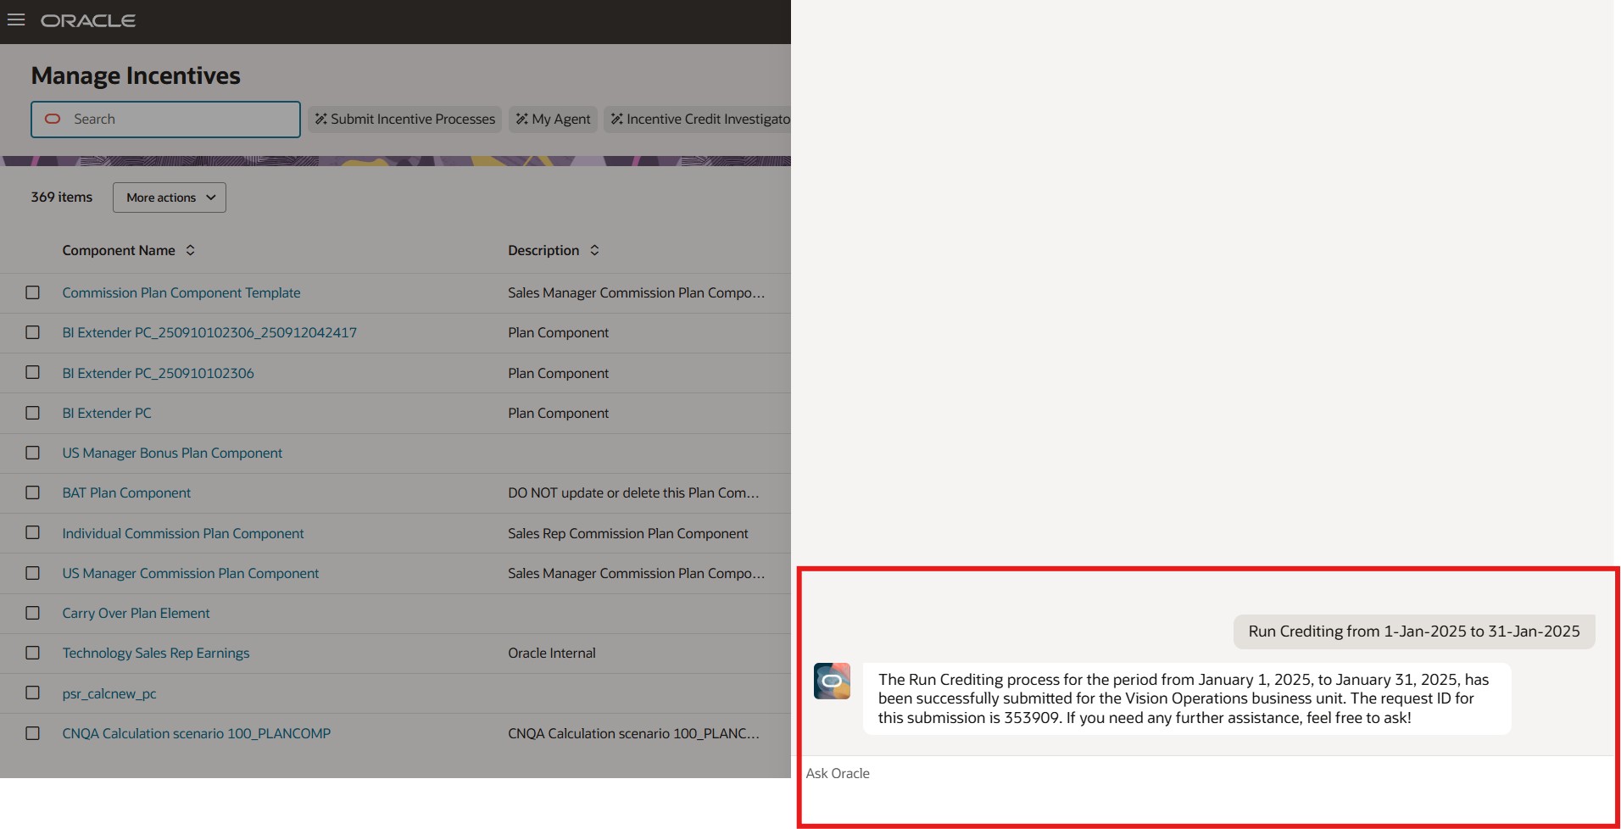Select US Manager Bonus Plan Component checkbox
Image resolution: width=1621 pixels, height=829 pixels.
[x=33, y=453]
